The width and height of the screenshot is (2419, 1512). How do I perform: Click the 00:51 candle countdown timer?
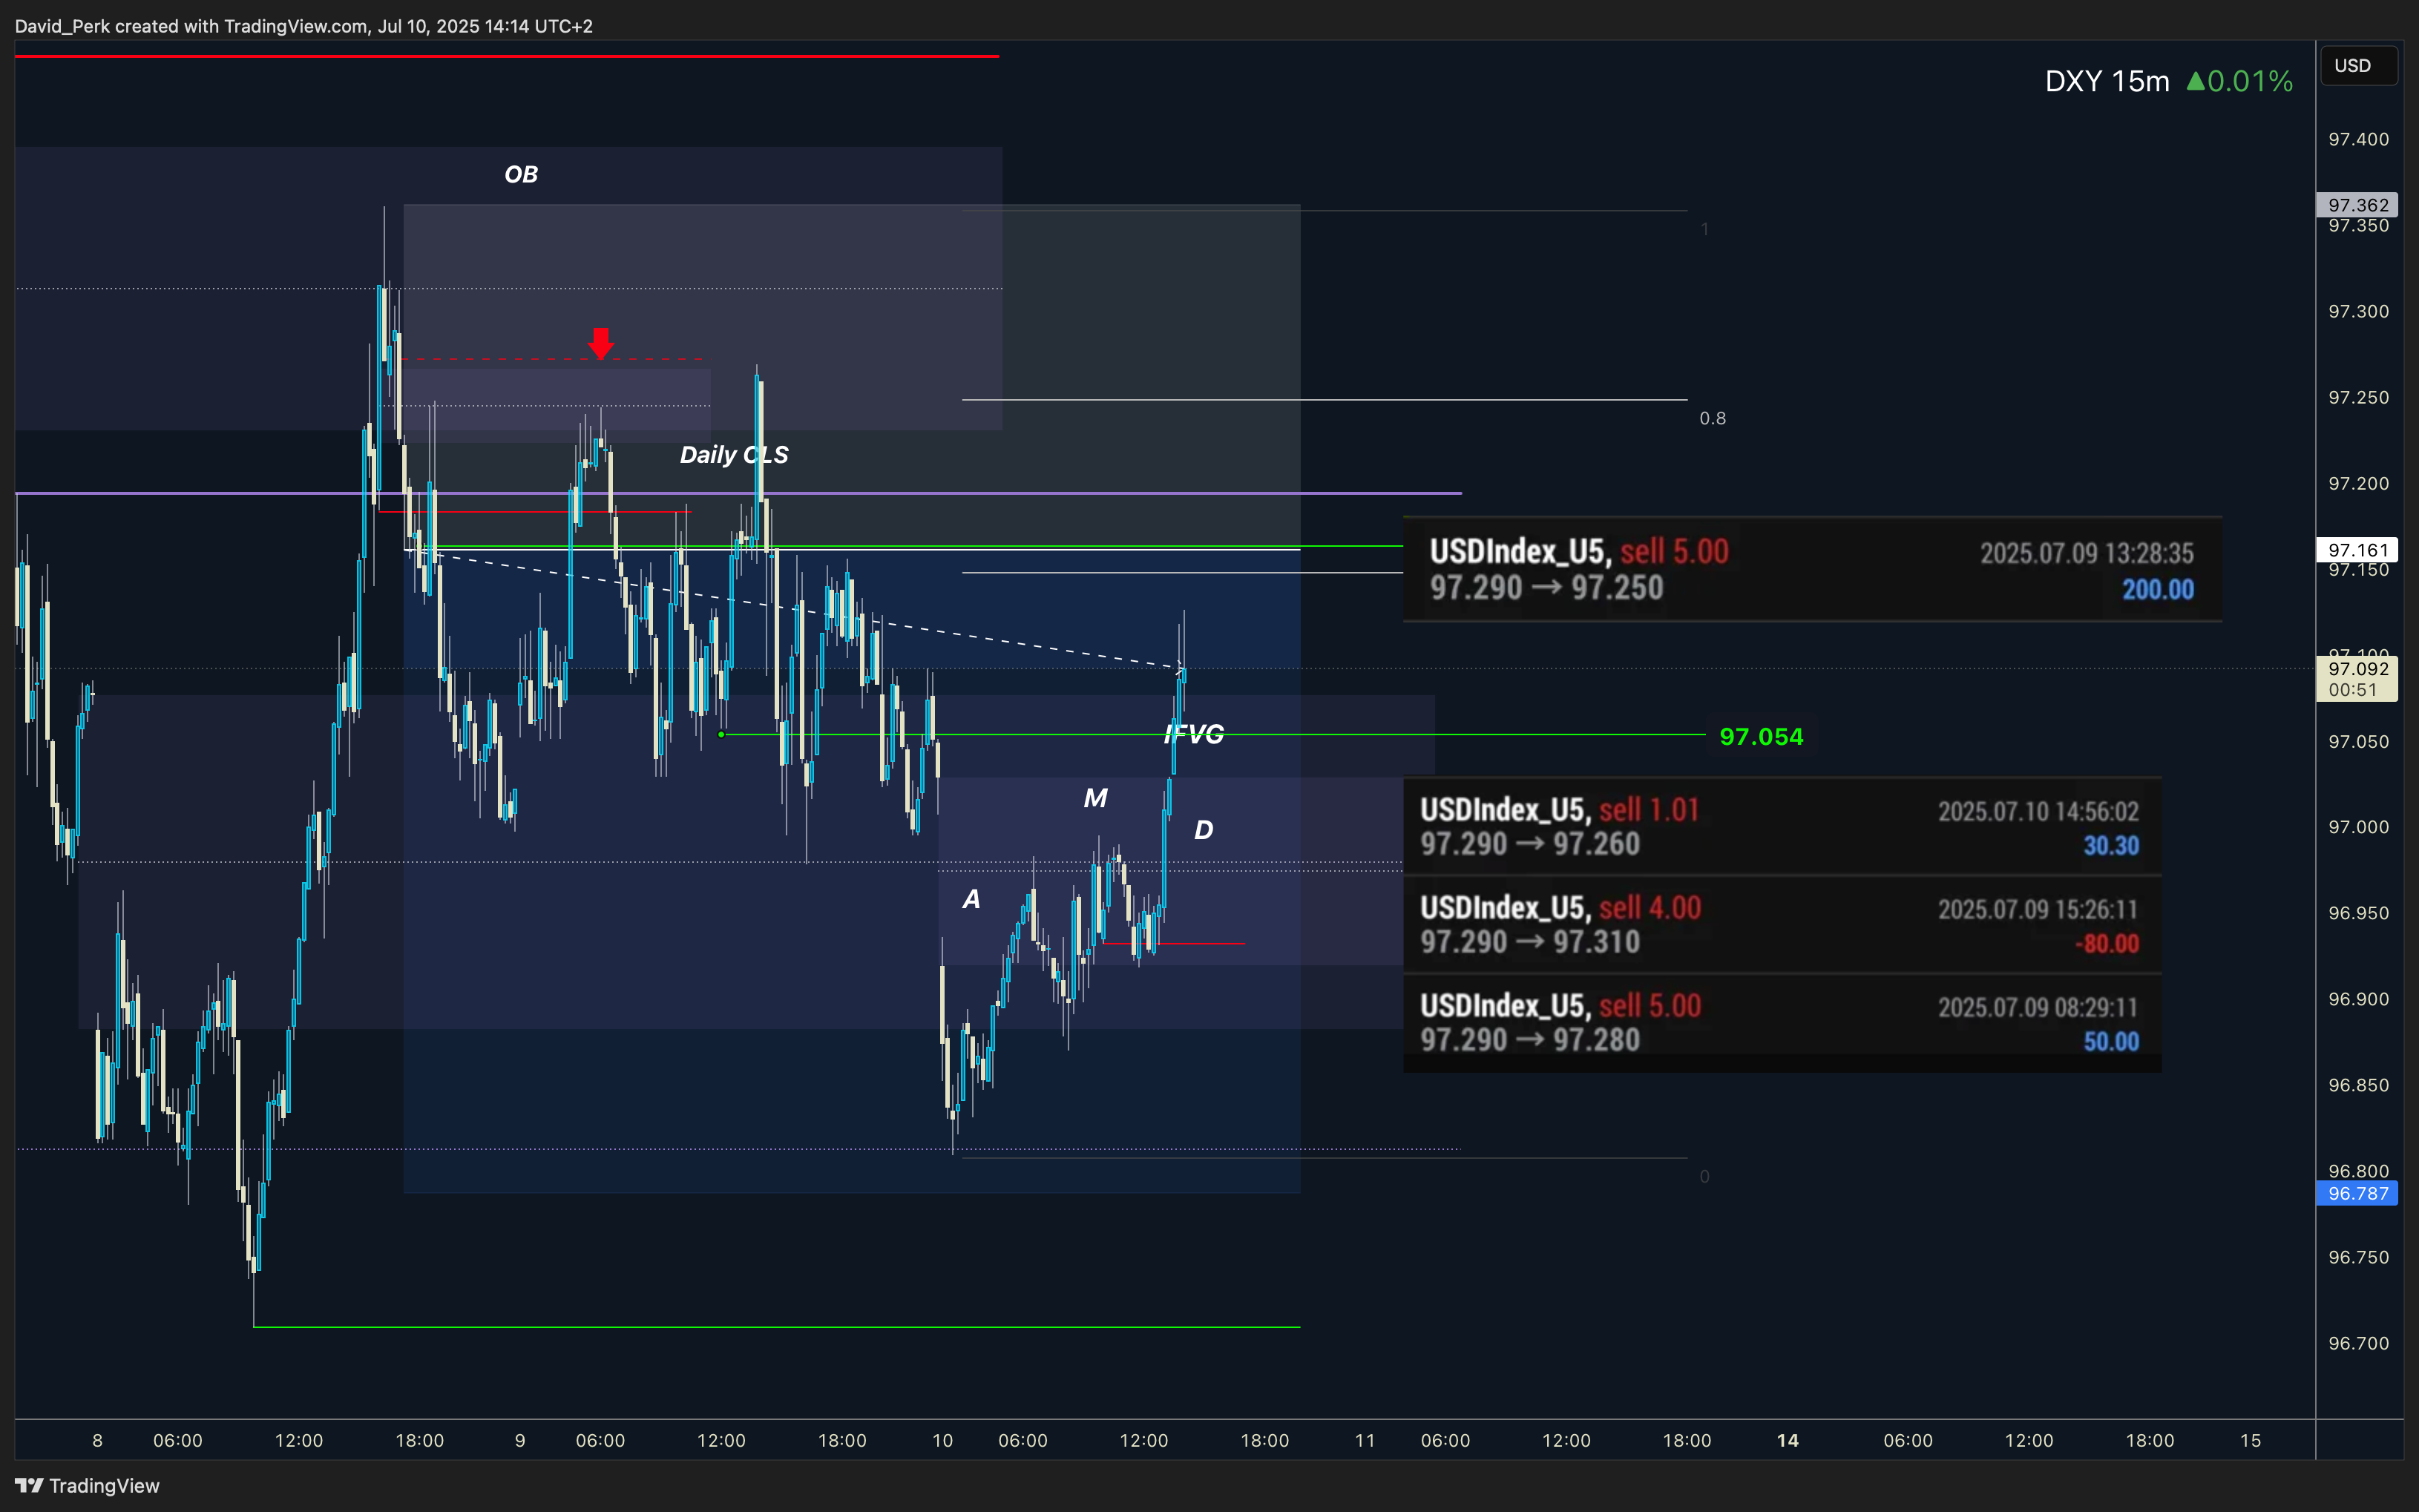(x=2352, y=690)
